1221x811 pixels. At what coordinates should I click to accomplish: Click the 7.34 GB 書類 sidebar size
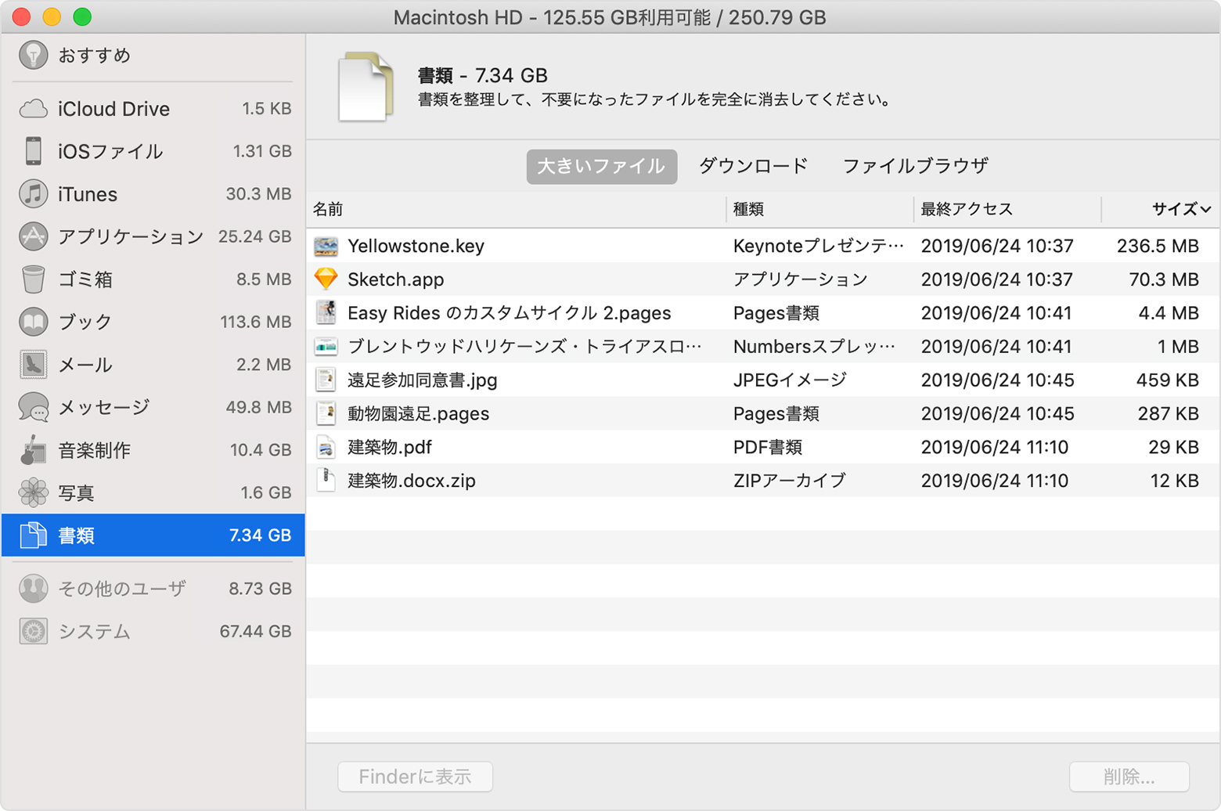click(260, 535)
